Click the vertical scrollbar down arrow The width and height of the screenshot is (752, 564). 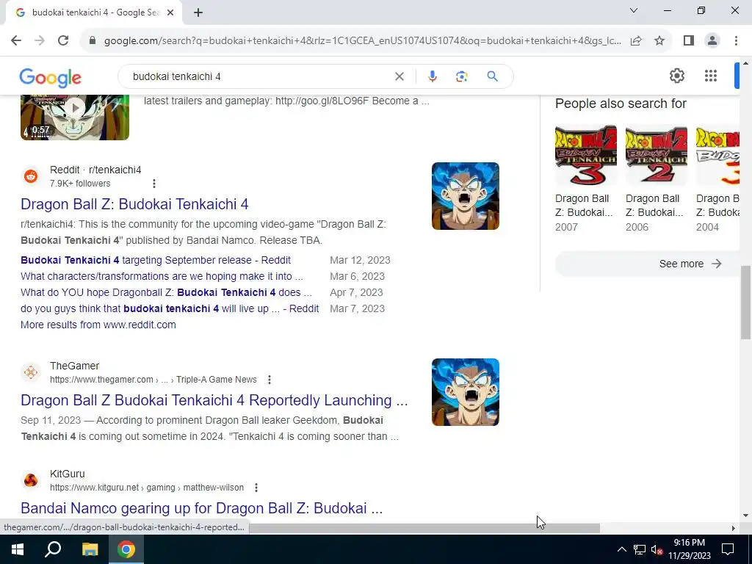tap(745, 516)
